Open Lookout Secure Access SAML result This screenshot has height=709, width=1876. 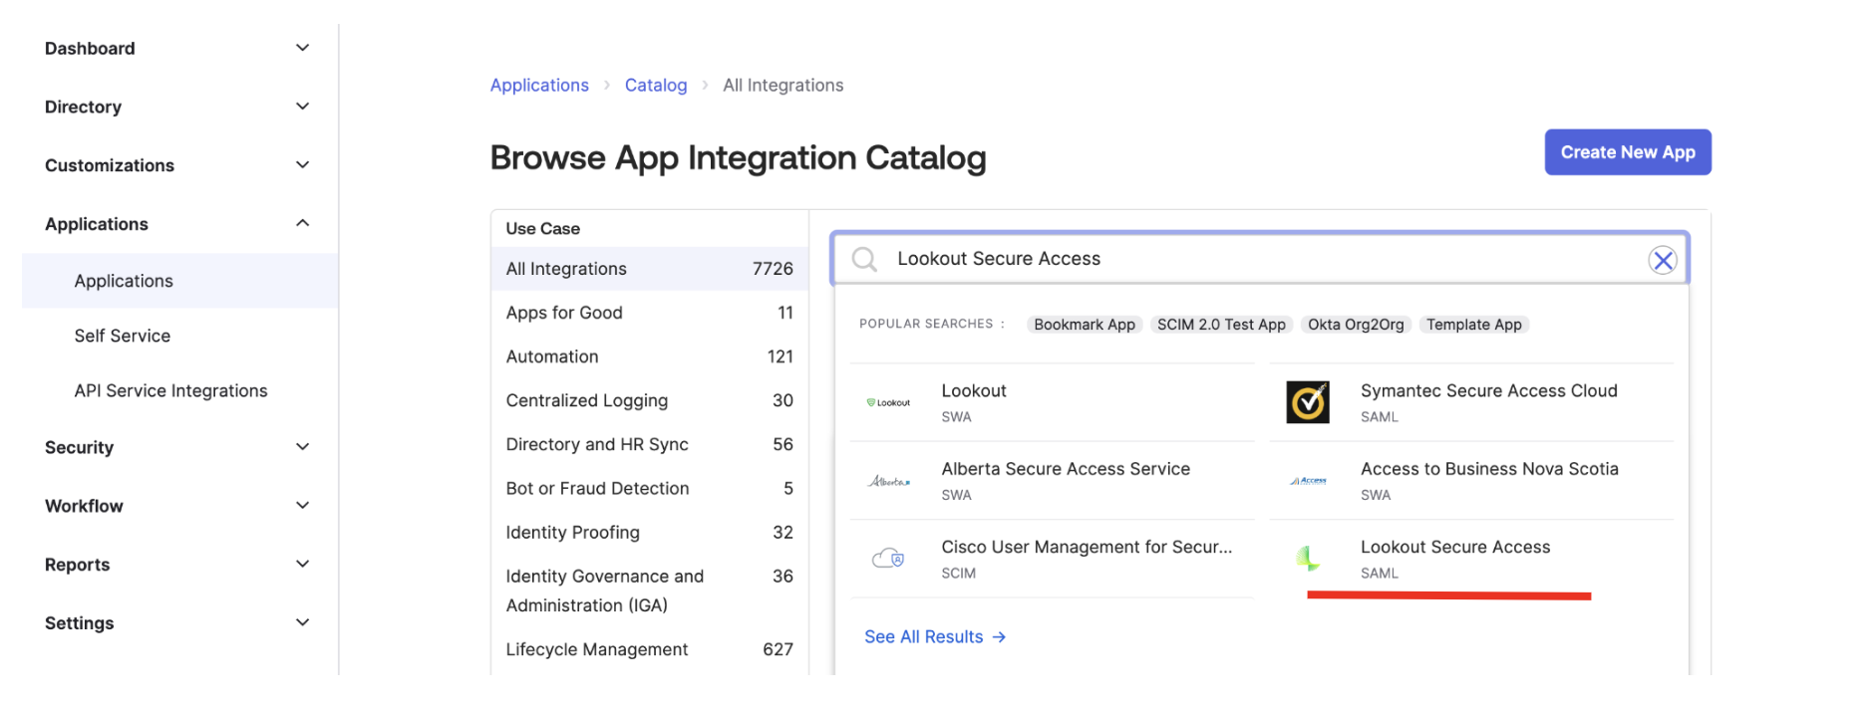pos(1471,559)
